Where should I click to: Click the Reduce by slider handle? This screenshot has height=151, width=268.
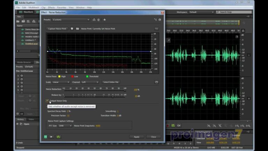pyautogui.click(x=113, y=97)
